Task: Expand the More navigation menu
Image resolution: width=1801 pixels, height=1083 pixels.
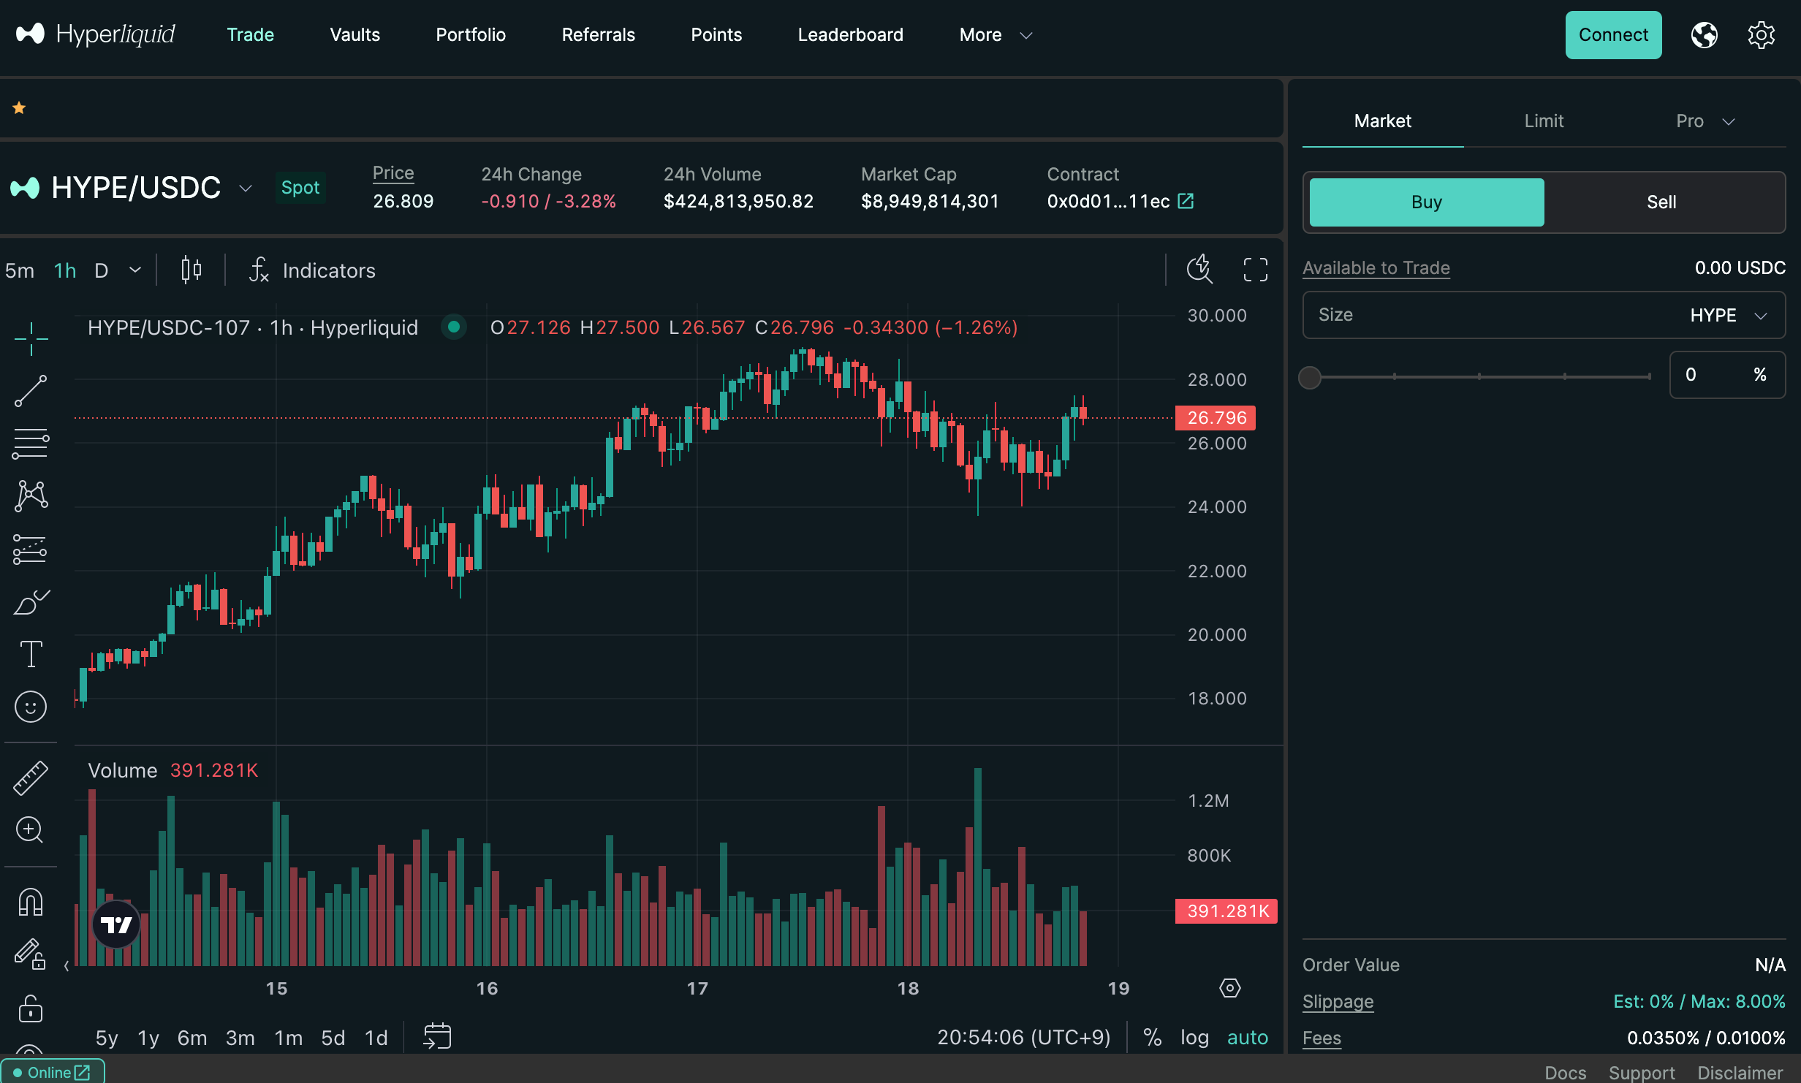Action: click(994, 34)
